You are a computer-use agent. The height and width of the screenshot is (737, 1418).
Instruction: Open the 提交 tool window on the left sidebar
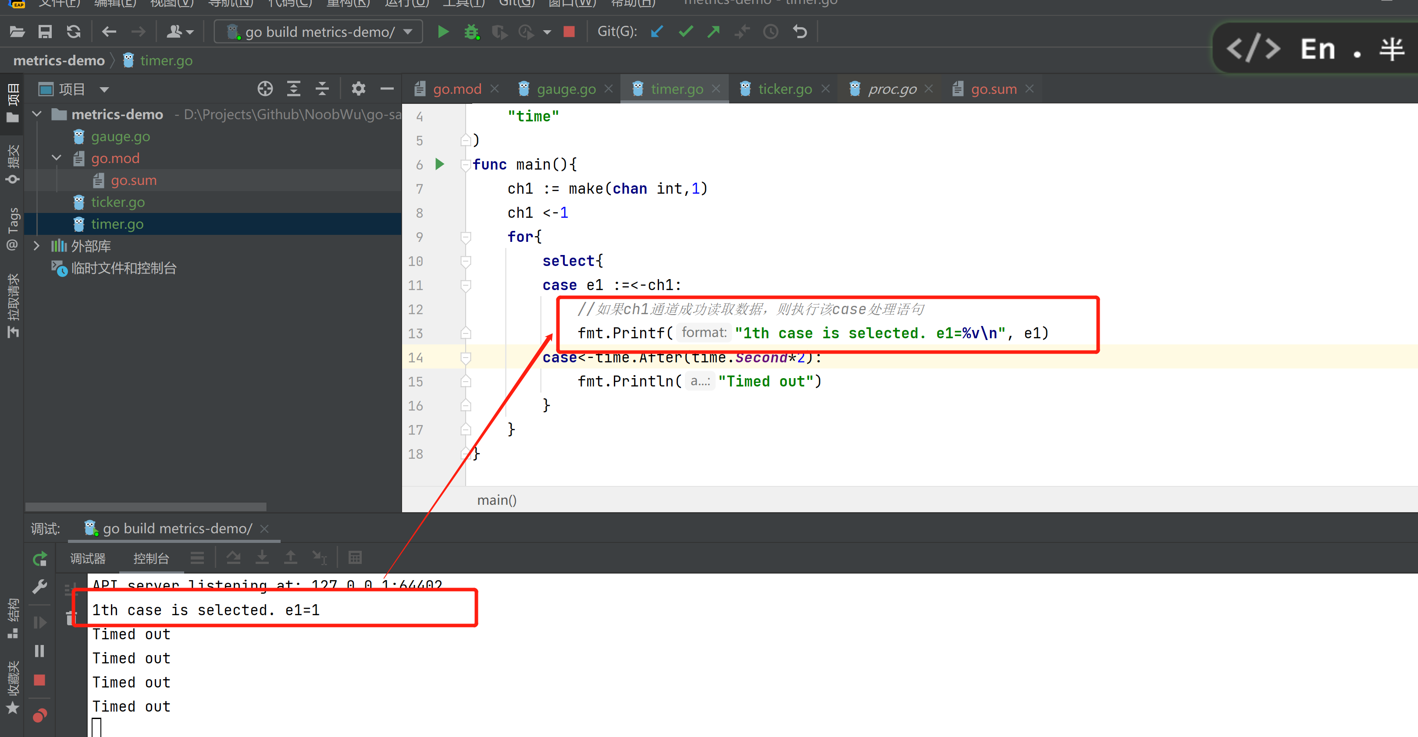click(12, 164)
